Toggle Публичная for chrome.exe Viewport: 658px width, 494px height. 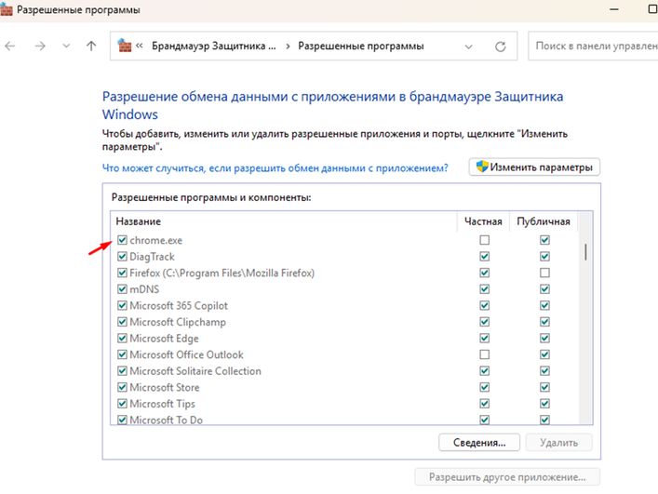point(544,240)
